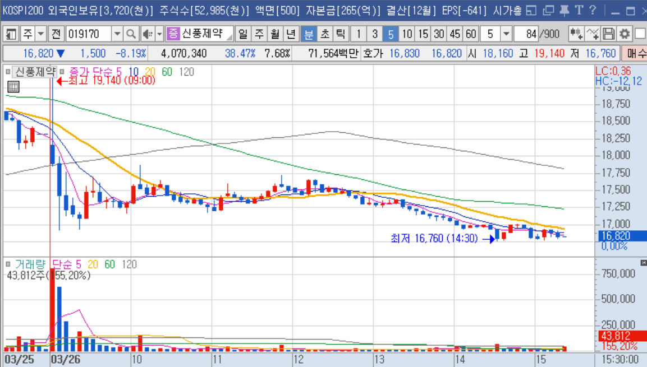
Task: Click the 전 market selector button
Action: click(x=56, y=34)
